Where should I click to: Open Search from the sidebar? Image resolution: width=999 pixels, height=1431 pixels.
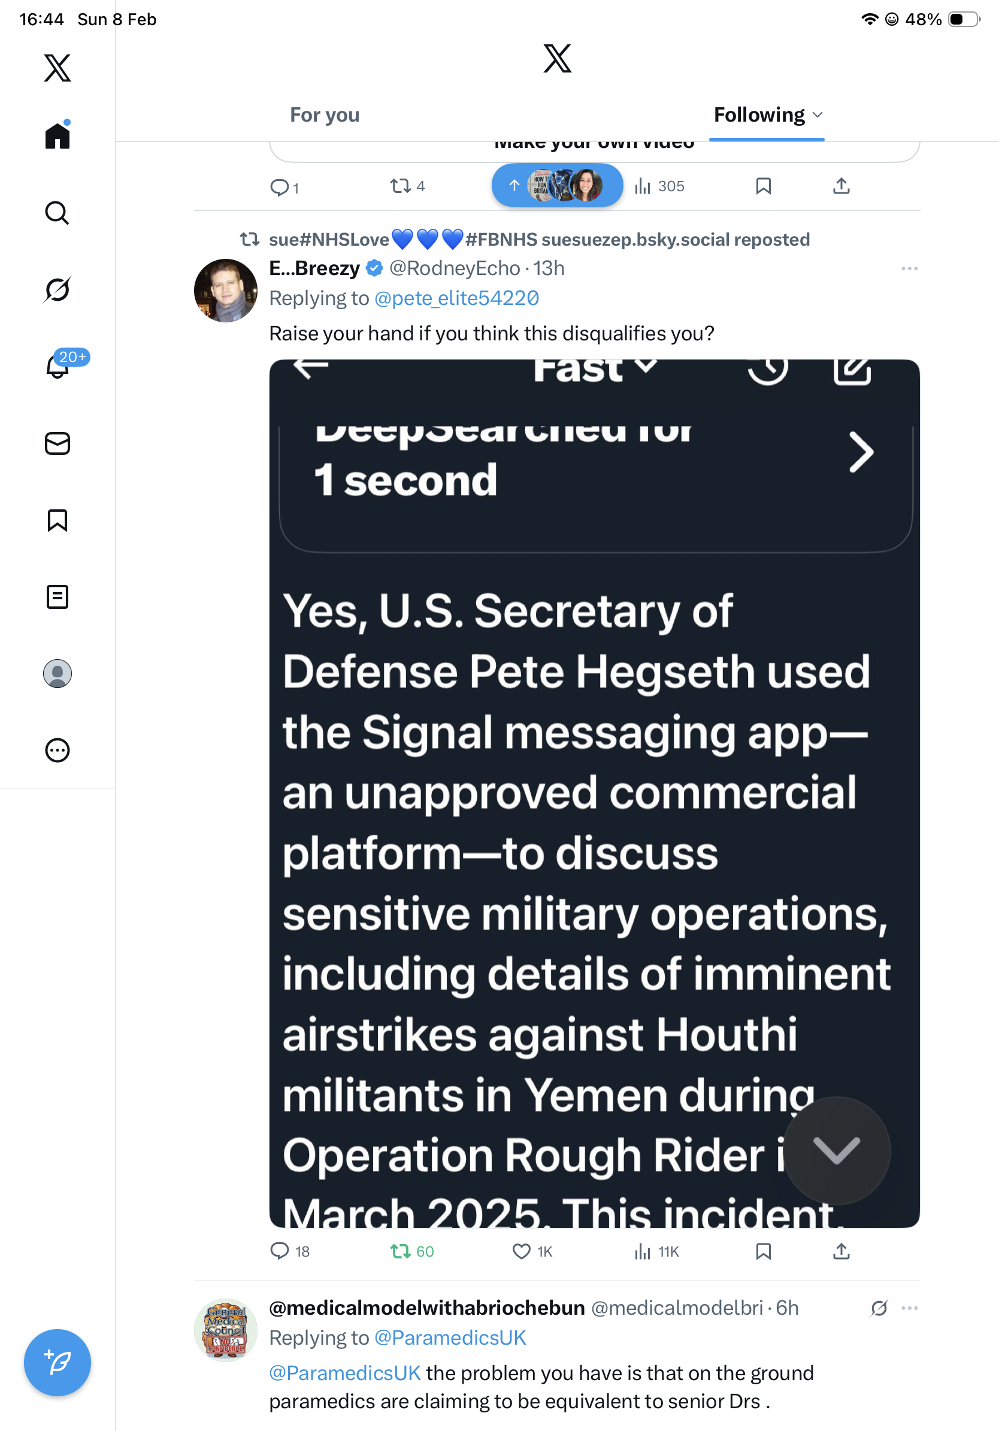click(x=57, y=213)
